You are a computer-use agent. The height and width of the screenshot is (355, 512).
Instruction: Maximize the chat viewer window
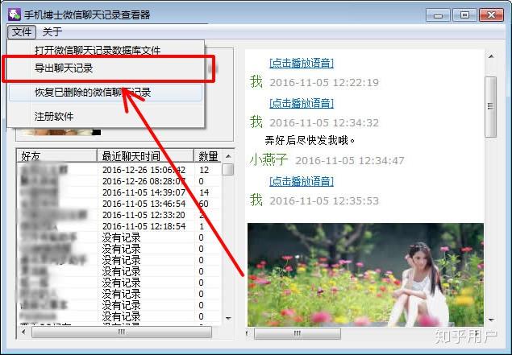click(464, 15)
